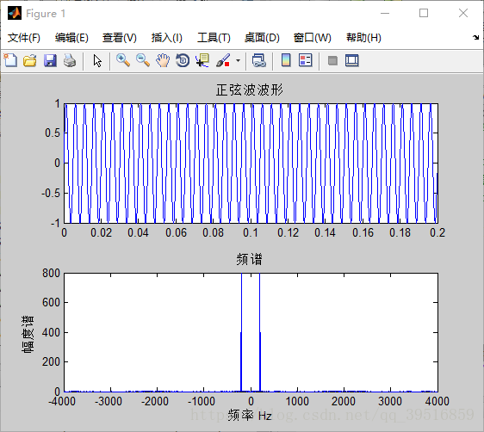Image resolution: width=484 pixels, height=432 pixels.
Task: Click the 2000 tick label on the spectrum axis
Action: (344, 402)
